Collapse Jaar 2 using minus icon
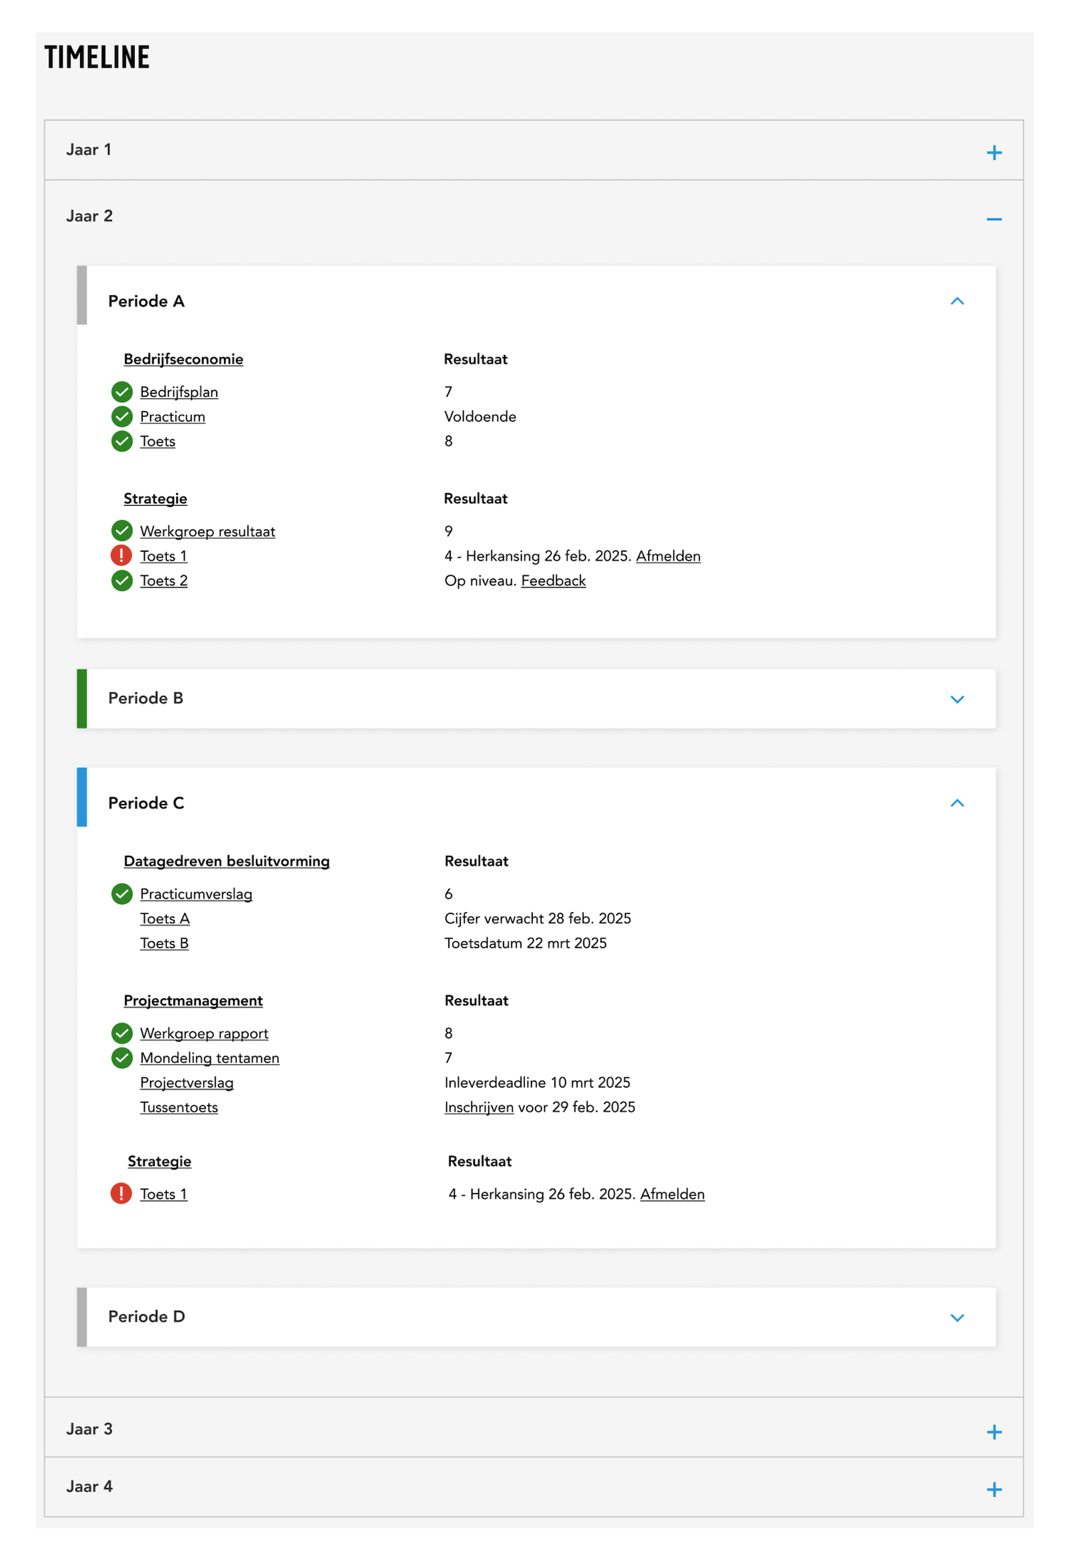The width and height of the screenshot is (1067, 1563). click(x=994, y=219)
